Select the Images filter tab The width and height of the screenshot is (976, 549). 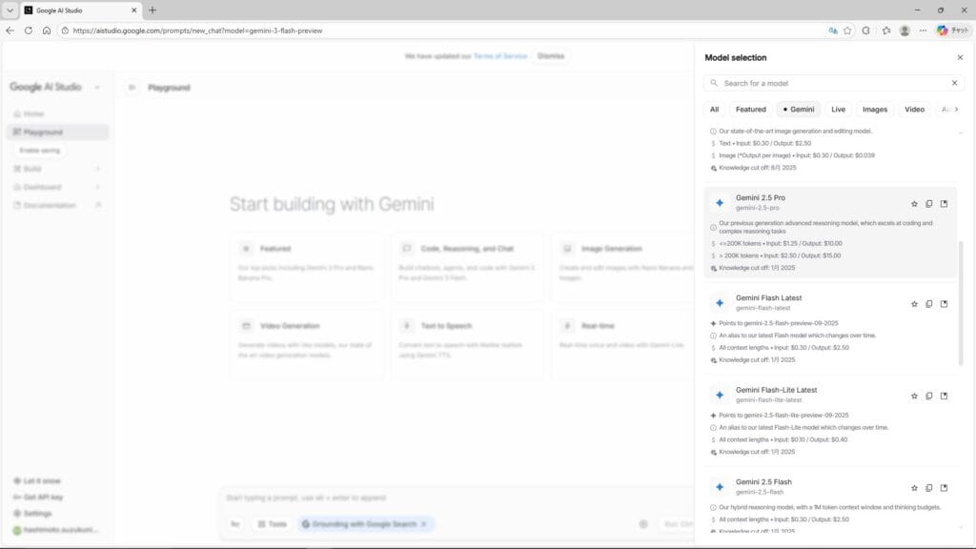pyautogui.click(x=874, y=110)
